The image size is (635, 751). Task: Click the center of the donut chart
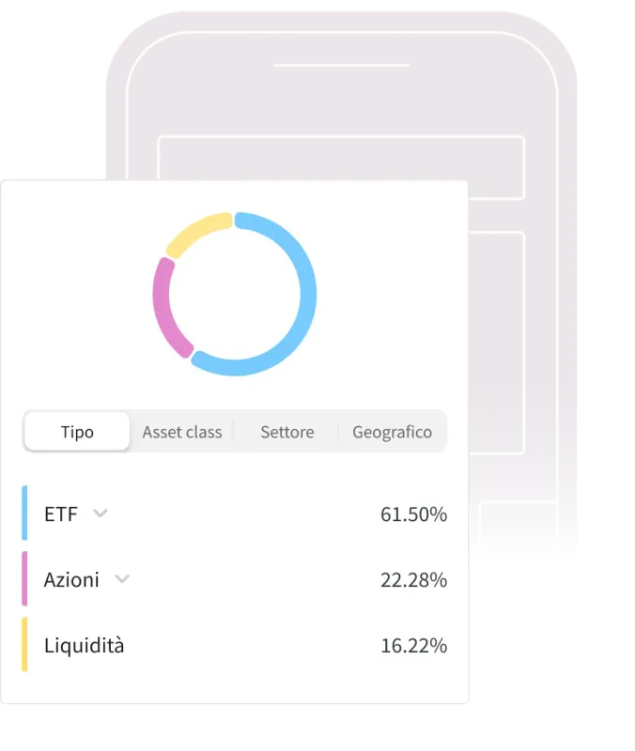[235, 294]
